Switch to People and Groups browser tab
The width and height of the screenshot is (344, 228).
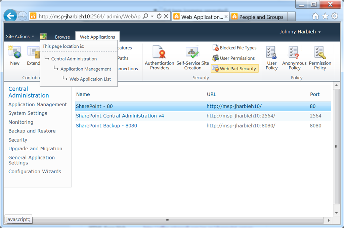[261, 17]
